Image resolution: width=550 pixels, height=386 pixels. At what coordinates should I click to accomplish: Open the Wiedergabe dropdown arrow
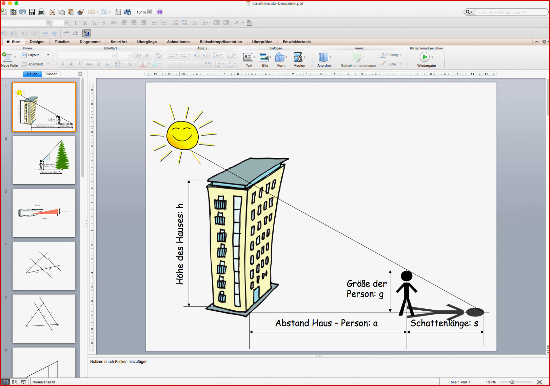pos(432,57)
